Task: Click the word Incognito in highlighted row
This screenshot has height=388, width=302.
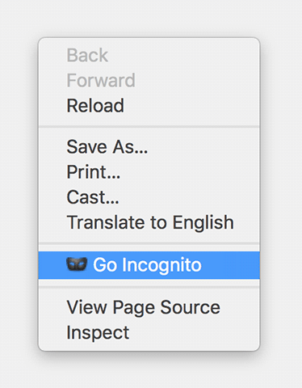Action: pyautogui.click(x=161, y=265)
